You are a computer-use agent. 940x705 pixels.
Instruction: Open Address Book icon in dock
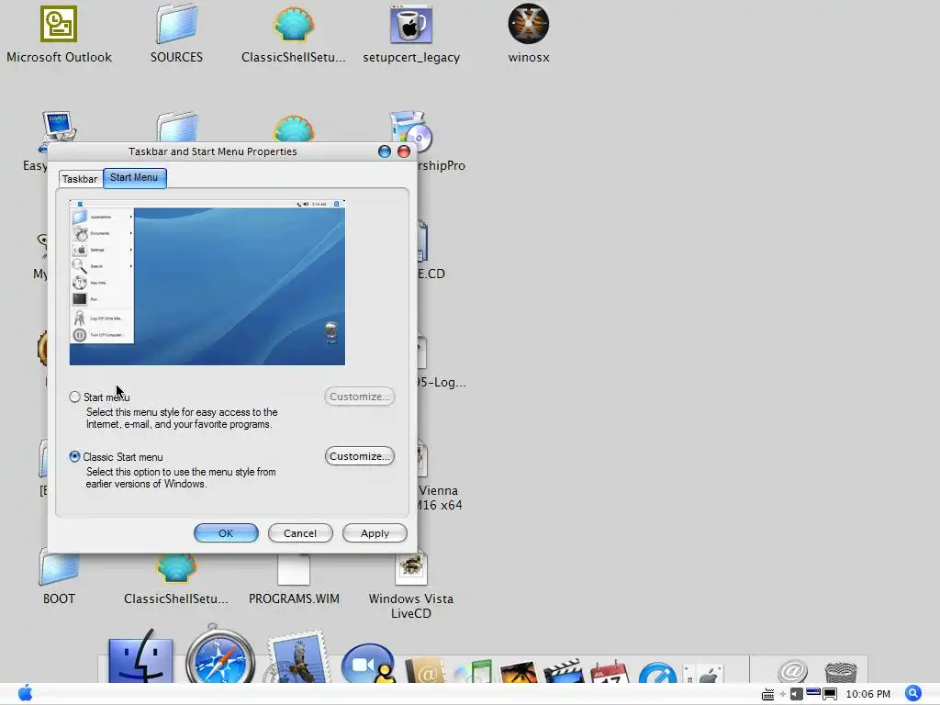[425, 670]
